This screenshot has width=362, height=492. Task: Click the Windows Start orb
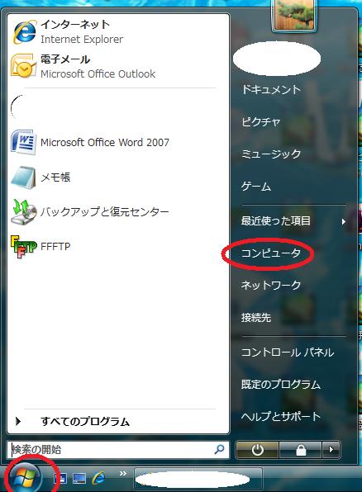coord(25,479)
